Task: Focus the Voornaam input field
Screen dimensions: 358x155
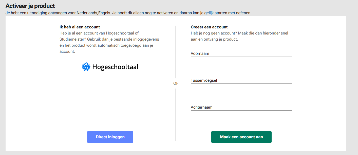Action: click(x=241, y=63)
